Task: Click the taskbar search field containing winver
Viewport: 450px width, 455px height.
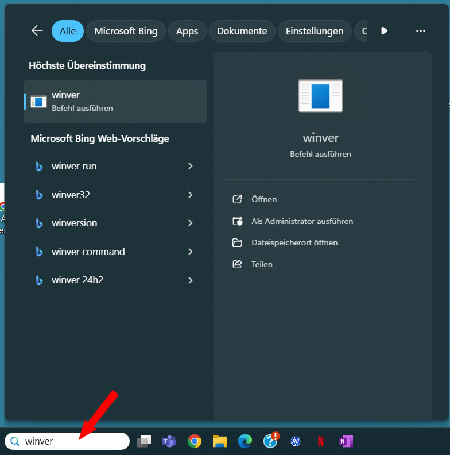Action: (67, 441)
